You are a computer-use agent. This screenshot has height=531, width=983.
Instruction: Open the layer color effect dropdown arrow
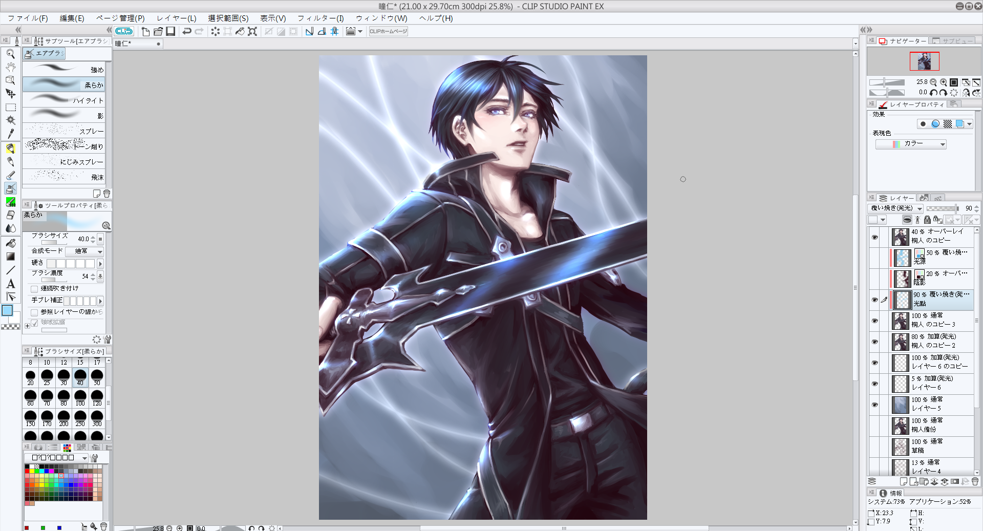[969, 124]
